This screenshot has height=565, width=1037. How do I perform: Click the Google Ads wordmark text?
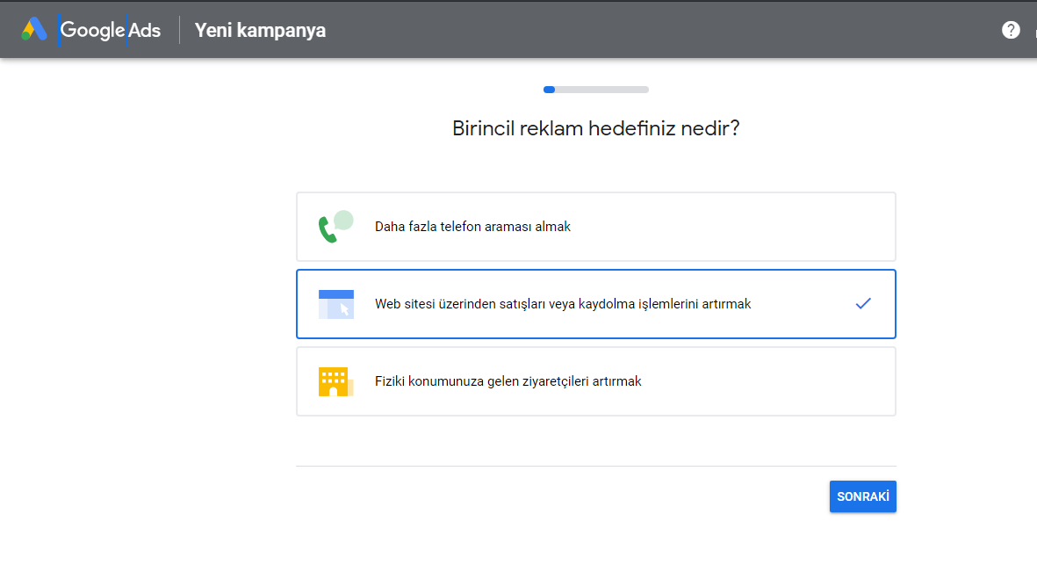(x=111, y=31)
